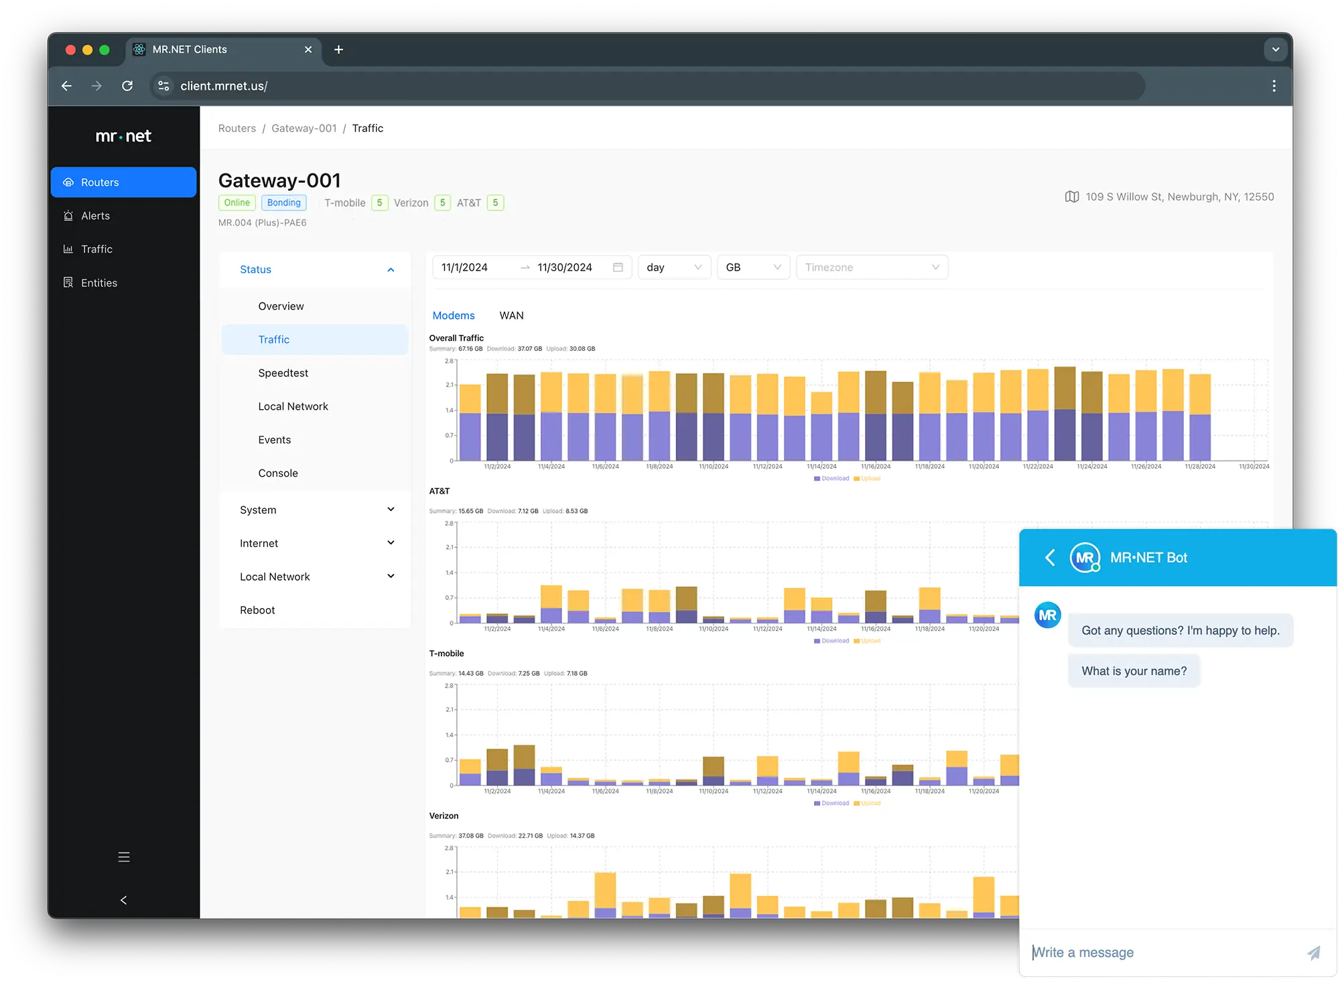Screen dimensions: 1340x981
Task: Toggle Download series in Overall Traffic legend
Action: coord(831,478)
